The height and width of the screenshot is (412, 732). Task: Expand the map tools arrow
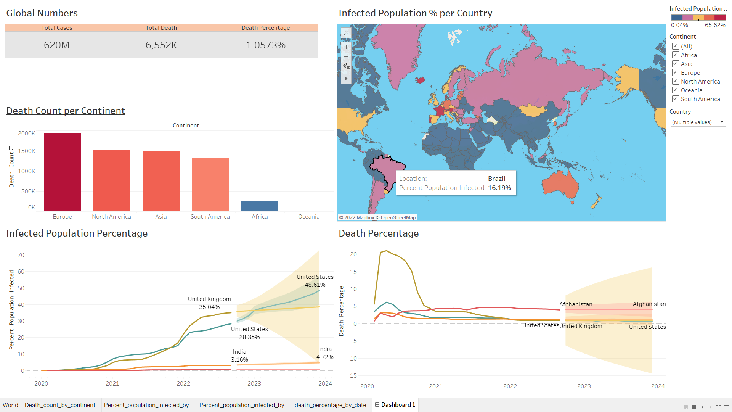(x=346, y=79)
